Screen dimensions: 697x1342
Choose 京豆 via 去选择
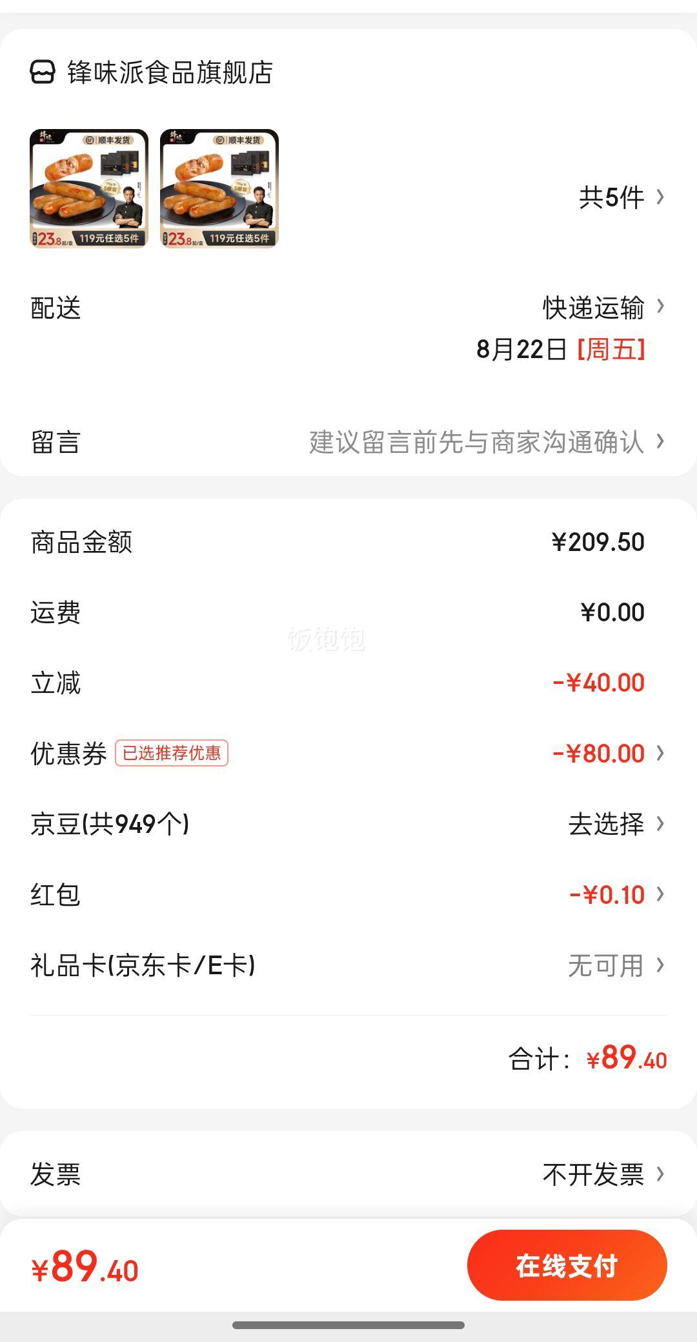click(606, 824)
